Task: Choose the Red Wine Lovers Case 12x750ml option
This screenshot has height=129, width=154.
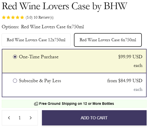Action: pyautogui.click(x=36, y=40)
